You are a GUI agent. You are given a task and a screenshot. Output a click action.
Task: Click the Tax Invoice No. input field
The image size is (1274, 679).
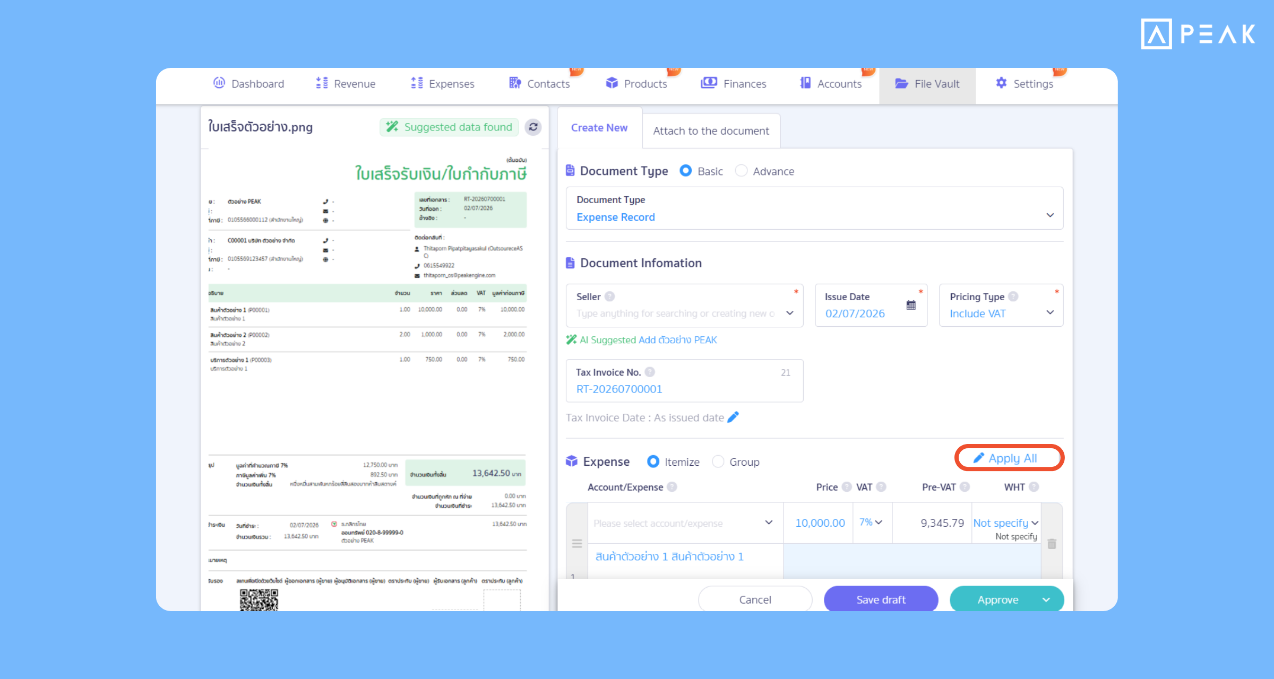pyautogui.click(x=684, y=381)
